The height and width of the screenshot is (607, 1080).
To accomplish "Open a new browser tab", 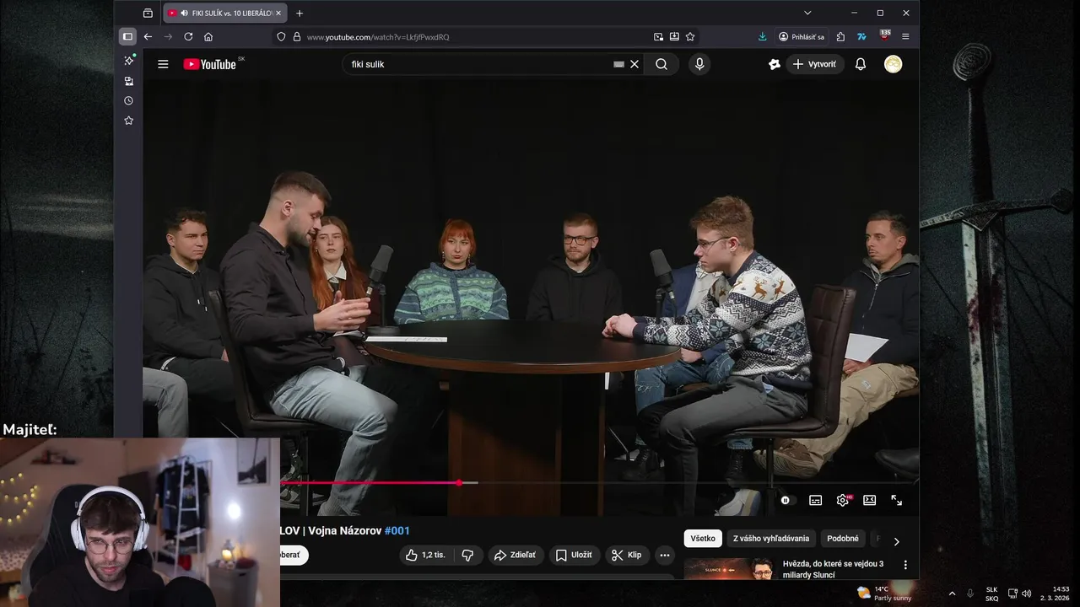I will click(300, 13).
